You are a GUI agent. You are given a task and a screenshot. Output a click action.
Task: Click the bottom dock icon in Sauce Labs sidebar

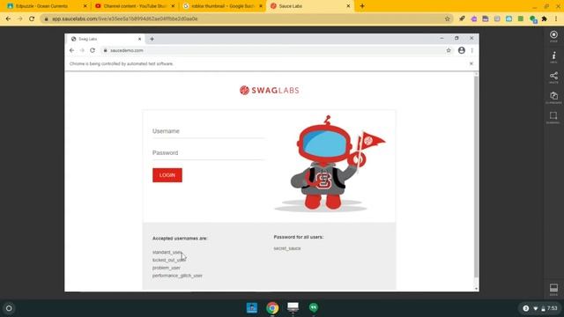tap(553, 288)
